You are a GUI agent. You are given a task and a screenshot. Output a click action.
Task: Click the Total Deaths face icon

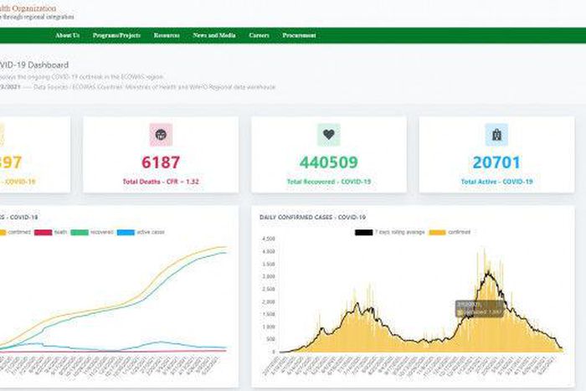[160, 135]
